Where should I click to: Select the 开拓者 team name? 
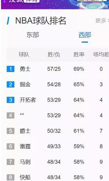coord(28,100)
